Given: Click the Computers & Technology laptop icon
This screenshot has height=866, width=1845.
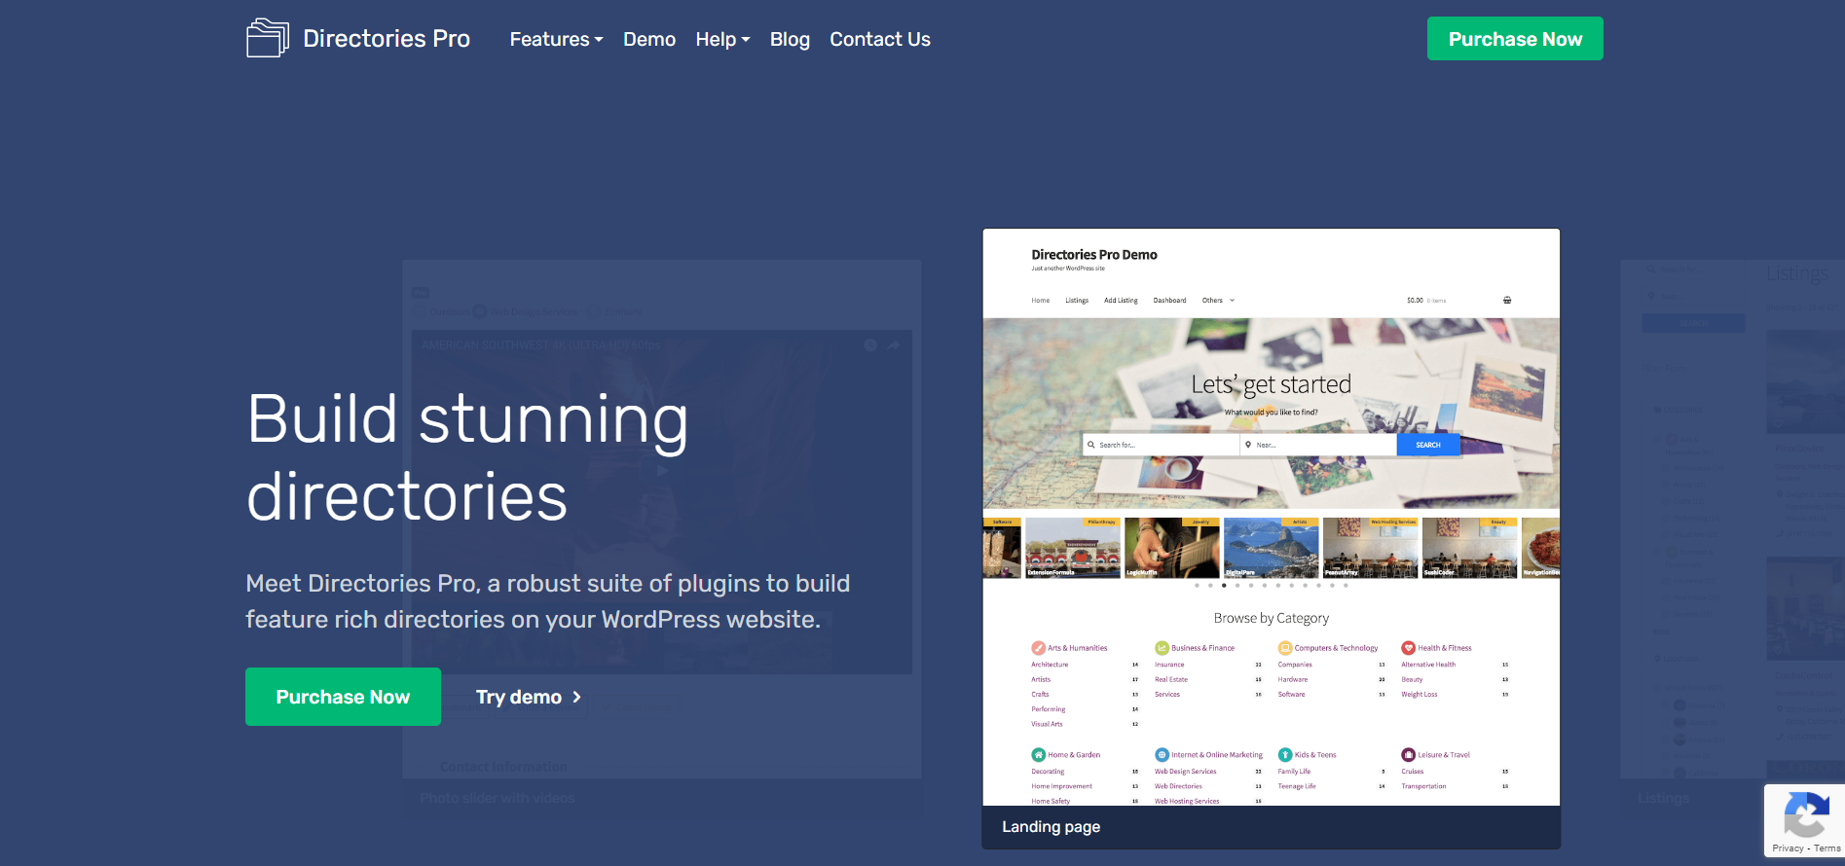Looking at the screenshot, I should tap(1285, 648).
